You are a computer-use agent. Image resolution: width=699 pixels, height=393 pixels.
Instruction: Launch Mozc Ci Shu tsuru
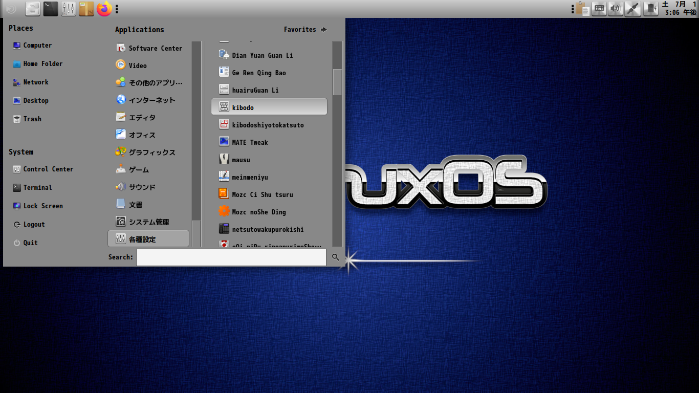pos(269,194)
